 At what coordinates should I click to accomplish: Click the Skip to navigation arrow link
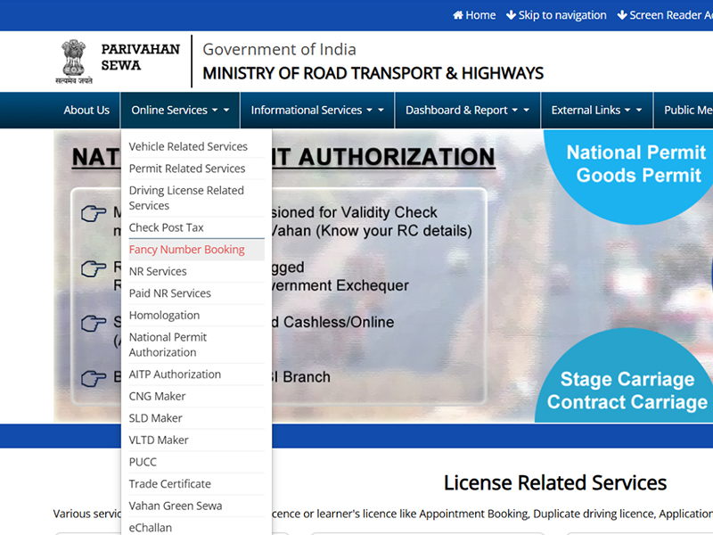556,15
